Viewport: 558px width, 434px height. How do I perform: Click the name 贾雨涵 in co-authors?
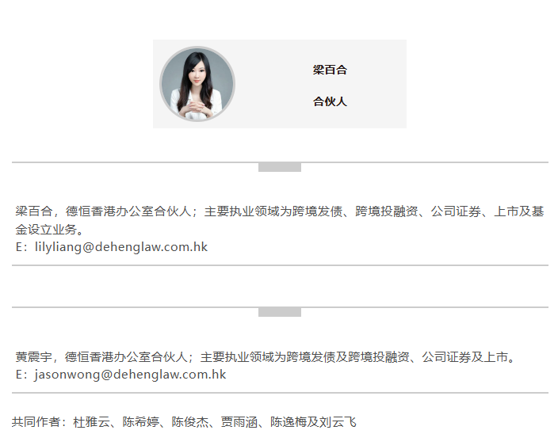point(239,422)
